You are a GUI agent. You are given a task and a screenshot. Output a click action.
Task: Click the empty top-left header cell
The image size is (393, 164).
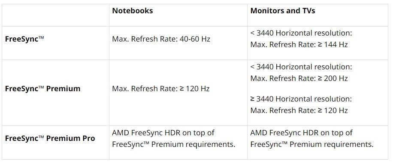pos(55,15)
